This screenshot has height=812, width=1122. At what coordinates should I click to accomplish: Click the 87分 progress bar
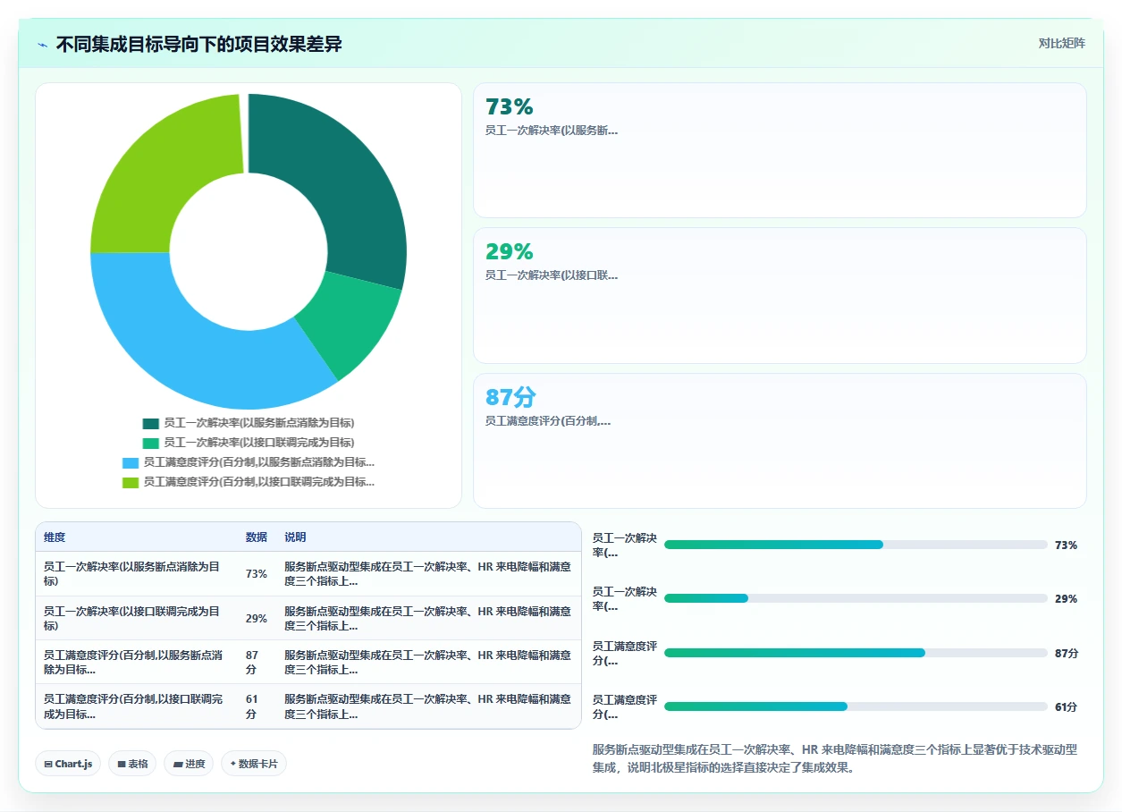856,653
